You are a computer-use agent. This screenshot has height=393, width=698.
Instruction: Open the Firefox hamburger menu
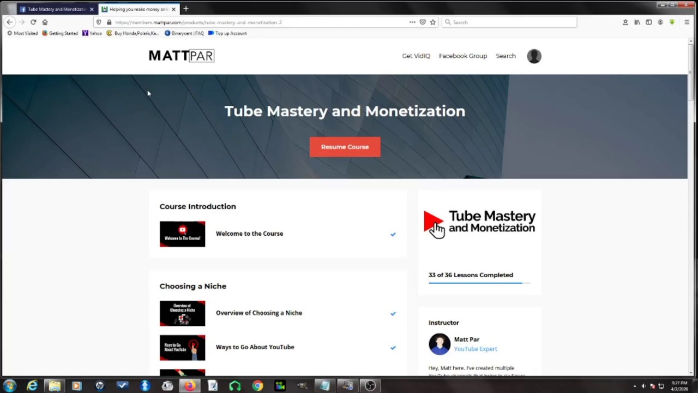point(687,22)
